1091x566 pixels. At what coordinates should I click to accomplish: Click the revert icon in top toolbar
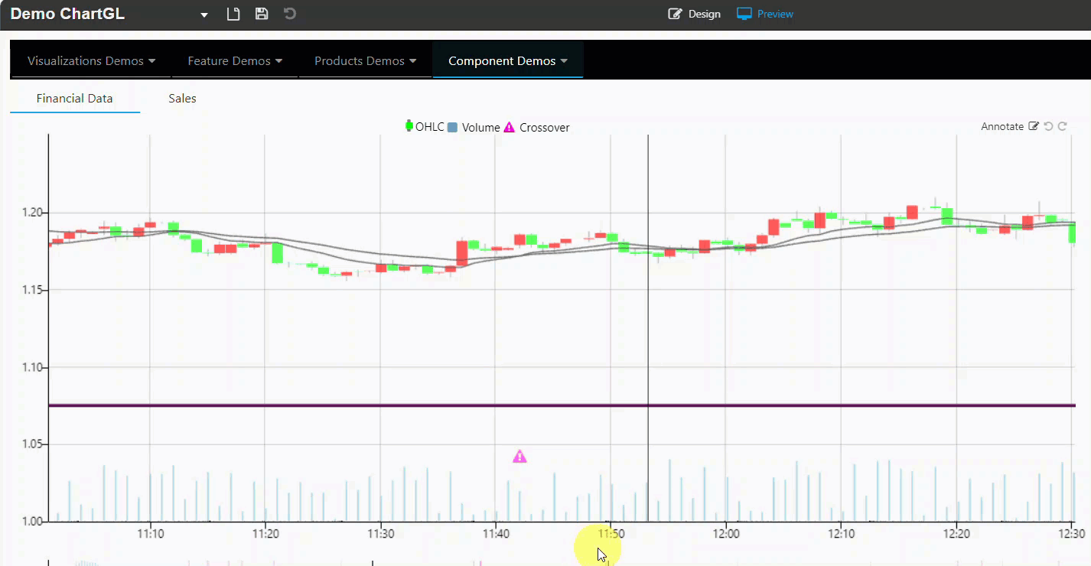click(x=290, y=14)
